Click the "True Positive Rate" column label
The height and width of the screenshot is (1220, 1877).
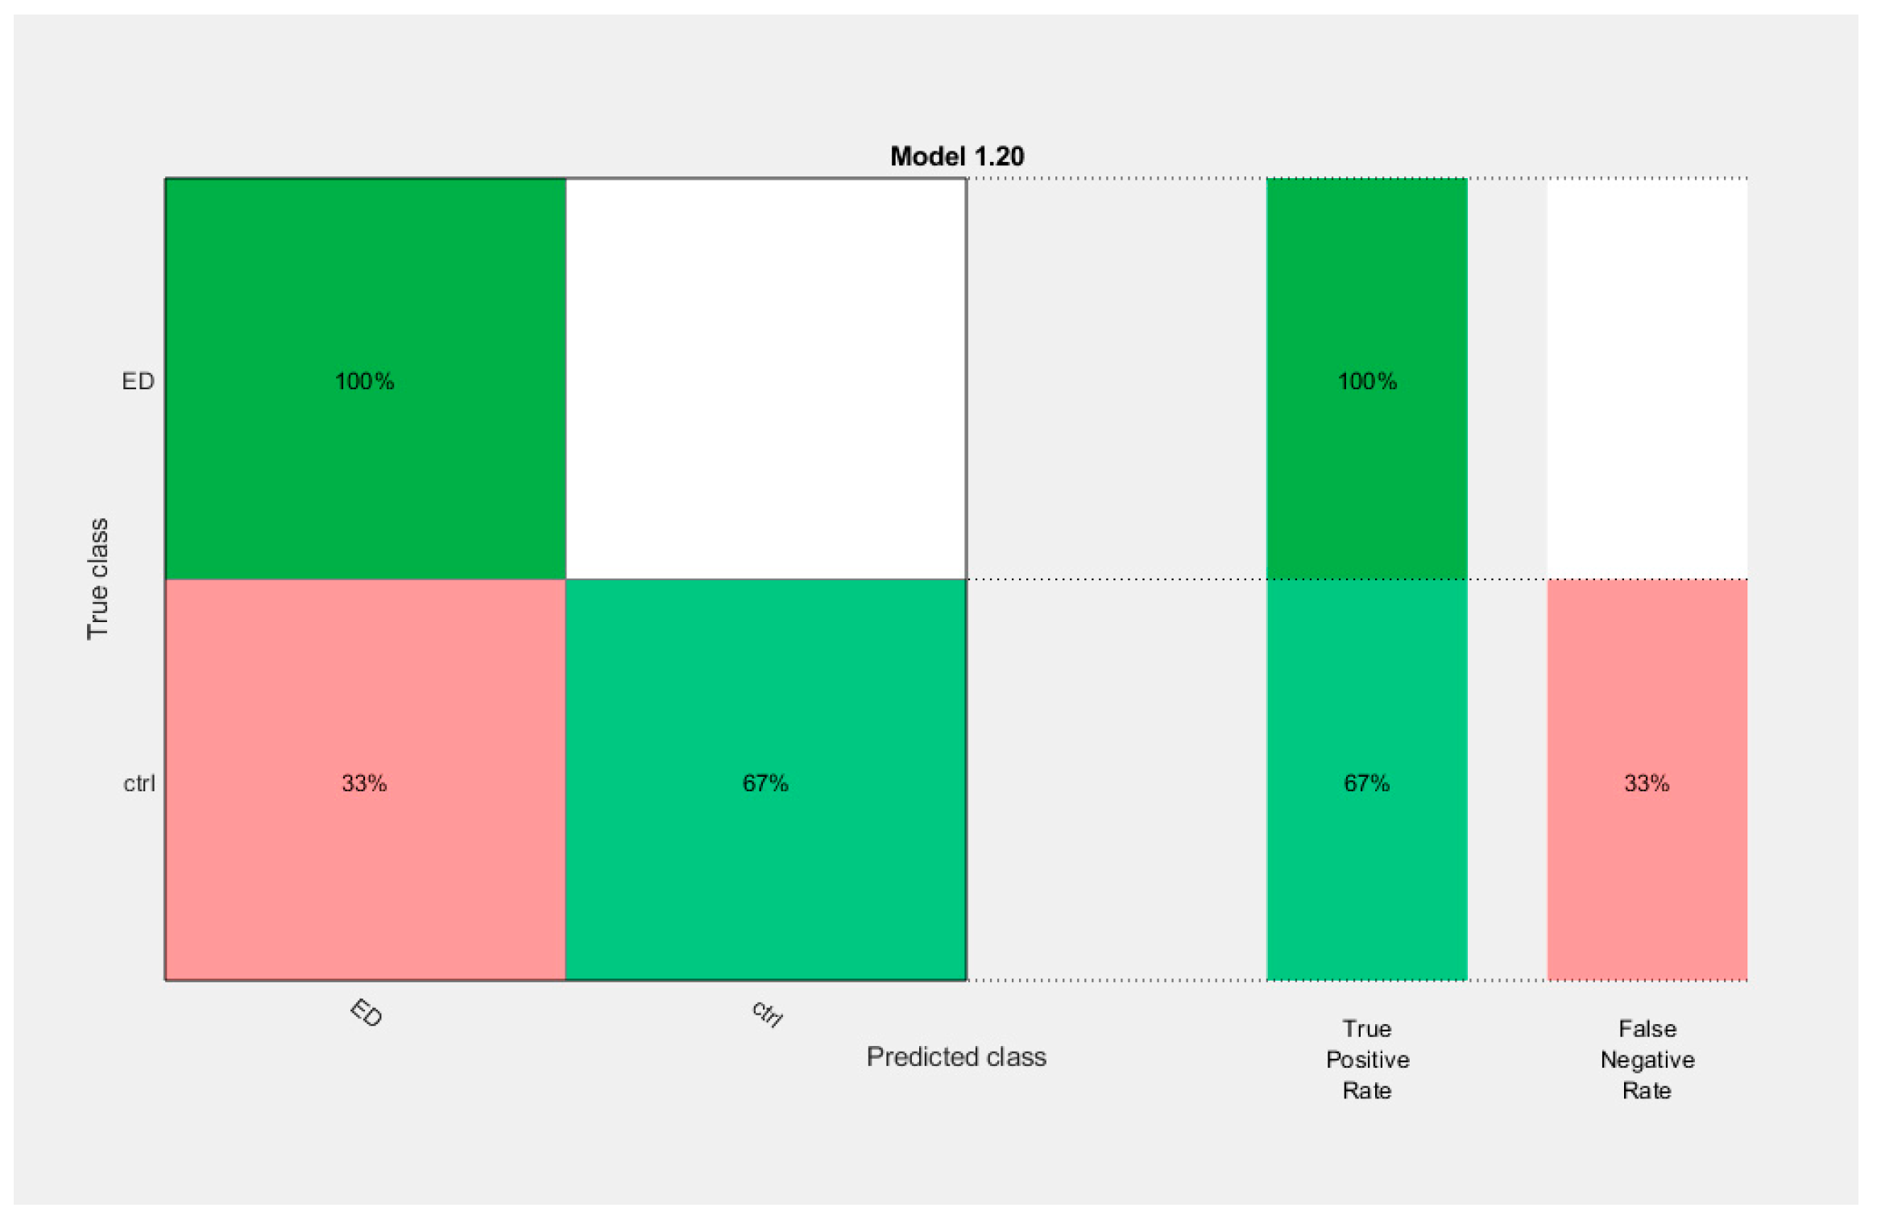click(x=1367, y=1059)
